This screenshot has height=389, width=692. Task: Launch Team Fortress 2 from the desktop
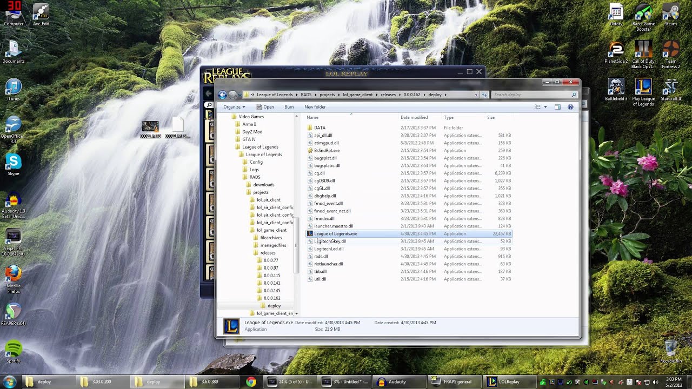coord(671,55)
